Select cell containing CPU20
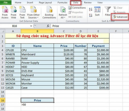 [13, 50]
